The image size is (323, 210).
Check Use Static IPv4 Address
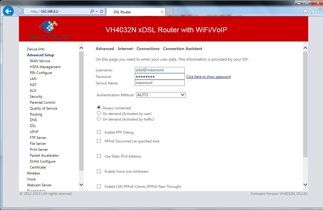point(99,156)
